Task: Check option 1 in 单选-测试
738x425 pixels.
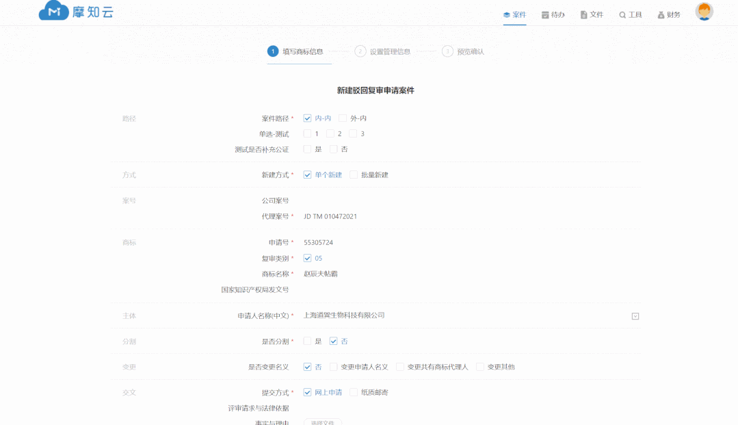Action: 307,134
